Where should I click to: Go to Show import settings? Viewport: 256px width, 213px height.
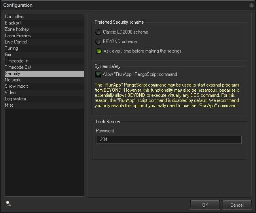coord(16,86)
